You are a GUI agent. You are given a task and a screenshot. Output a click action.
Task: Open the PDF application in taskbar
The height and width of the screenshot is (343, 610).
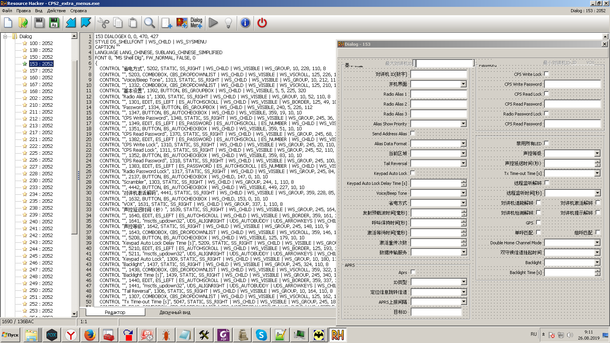223,335
